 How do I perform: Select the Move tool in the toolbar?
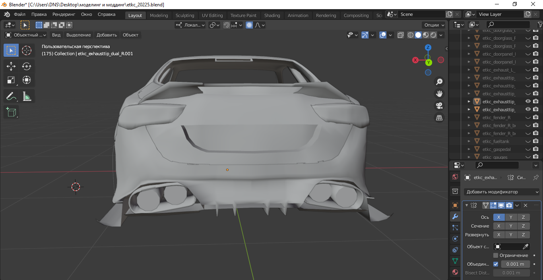pos(11,66)
